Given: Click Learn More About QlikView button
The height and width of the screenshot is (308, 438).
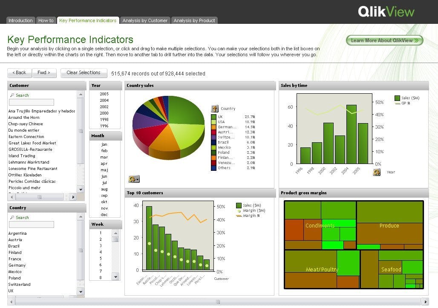Looking at the screenshot, I should pyautogui.click(x=384, y=40).
